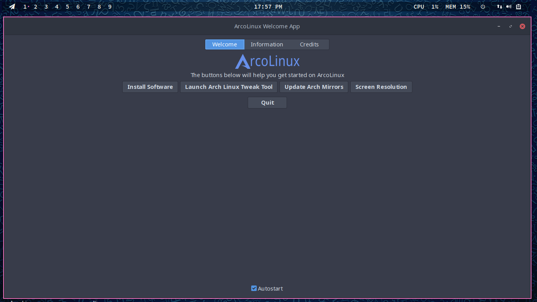Minimize the ArcoLinux Welcome App window
The image size is (537, 302).
coord(499,26)
